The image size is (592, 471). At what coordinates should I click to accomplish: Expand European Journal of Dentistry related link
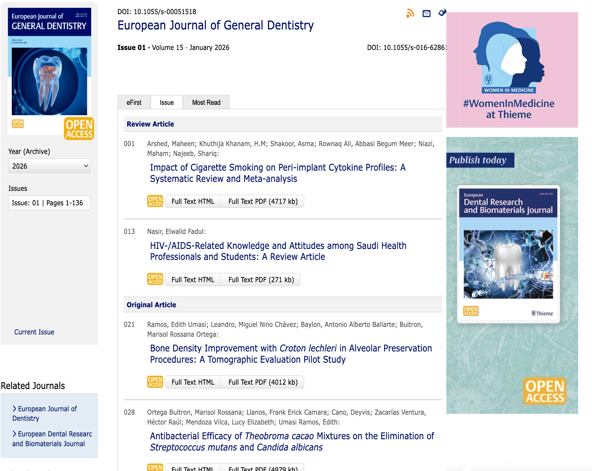point(45,413)
